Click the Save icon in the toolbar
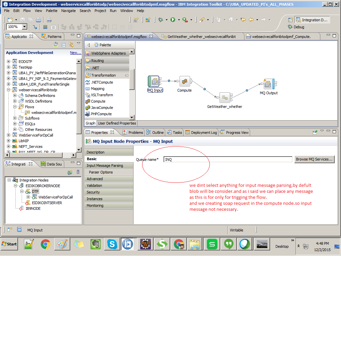341x357 pixels. tap(22, 20)
